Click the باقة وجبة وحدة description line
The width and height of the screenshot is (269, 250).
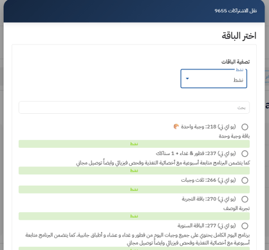pos(234,136)
